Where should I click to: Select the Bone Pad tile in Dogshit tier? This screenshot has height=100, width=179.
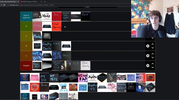[37, 66]
